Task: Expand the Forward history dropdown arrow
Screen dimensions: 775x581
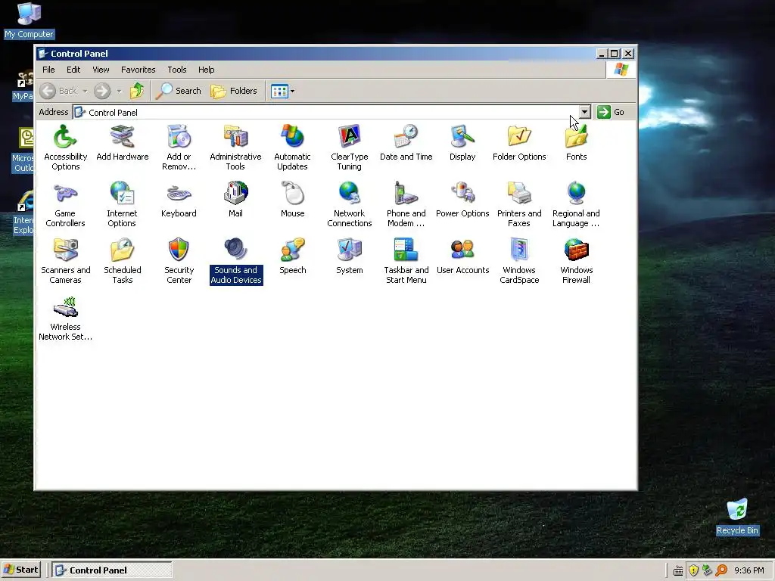Action: [x=119, y=91]
